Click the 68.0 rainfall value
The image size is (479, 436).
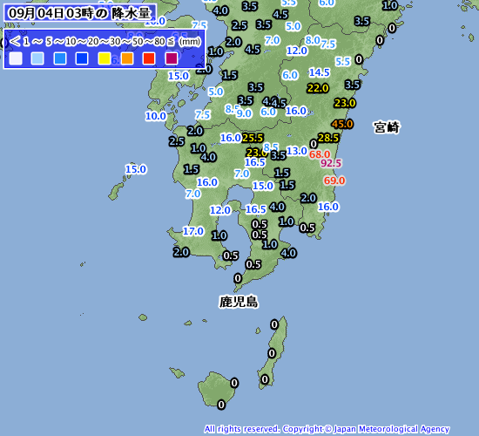point(320,154)
